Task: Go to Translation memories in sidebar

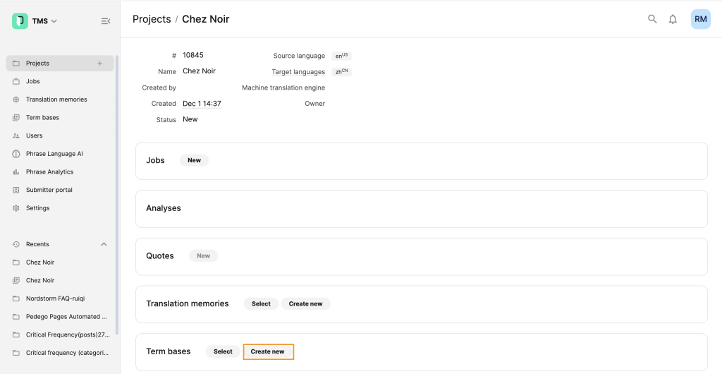Action: [x=56, y=99]
